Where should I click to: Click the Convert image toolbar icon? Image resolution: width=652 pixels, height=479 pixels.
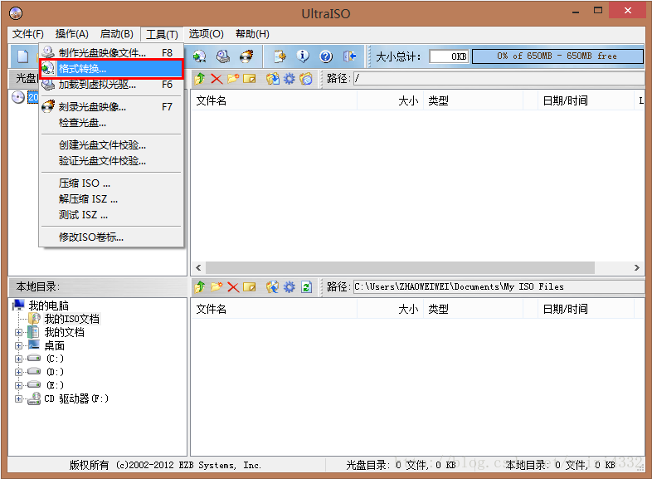click(200, 56)
